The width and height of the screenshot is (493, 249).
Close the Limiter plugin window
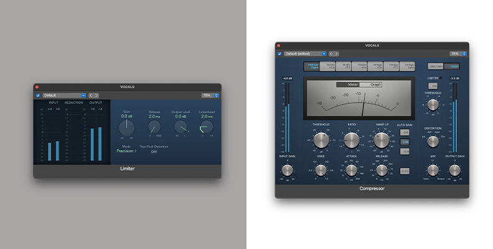[x=37, y=87]
